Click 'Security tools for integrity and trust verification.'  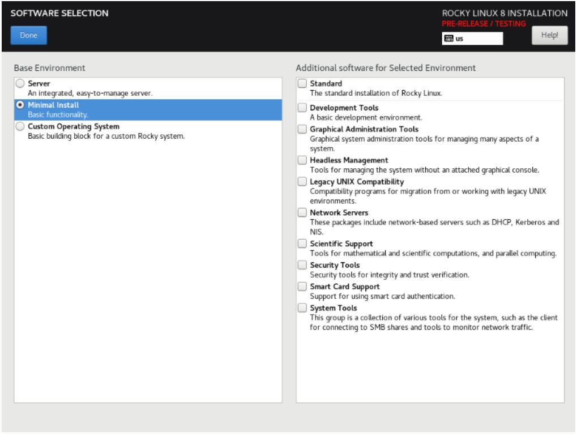click(390, 275)
